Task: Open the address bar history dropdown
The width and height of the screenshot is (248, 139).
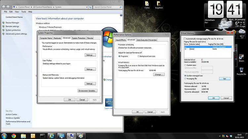Action: click(87, 7)
